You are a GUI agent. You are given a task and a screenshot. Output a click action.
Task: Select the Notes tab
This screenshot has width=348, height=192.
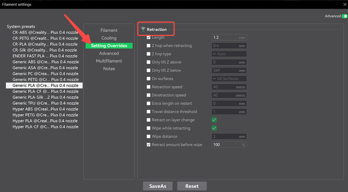pos(109,69)
